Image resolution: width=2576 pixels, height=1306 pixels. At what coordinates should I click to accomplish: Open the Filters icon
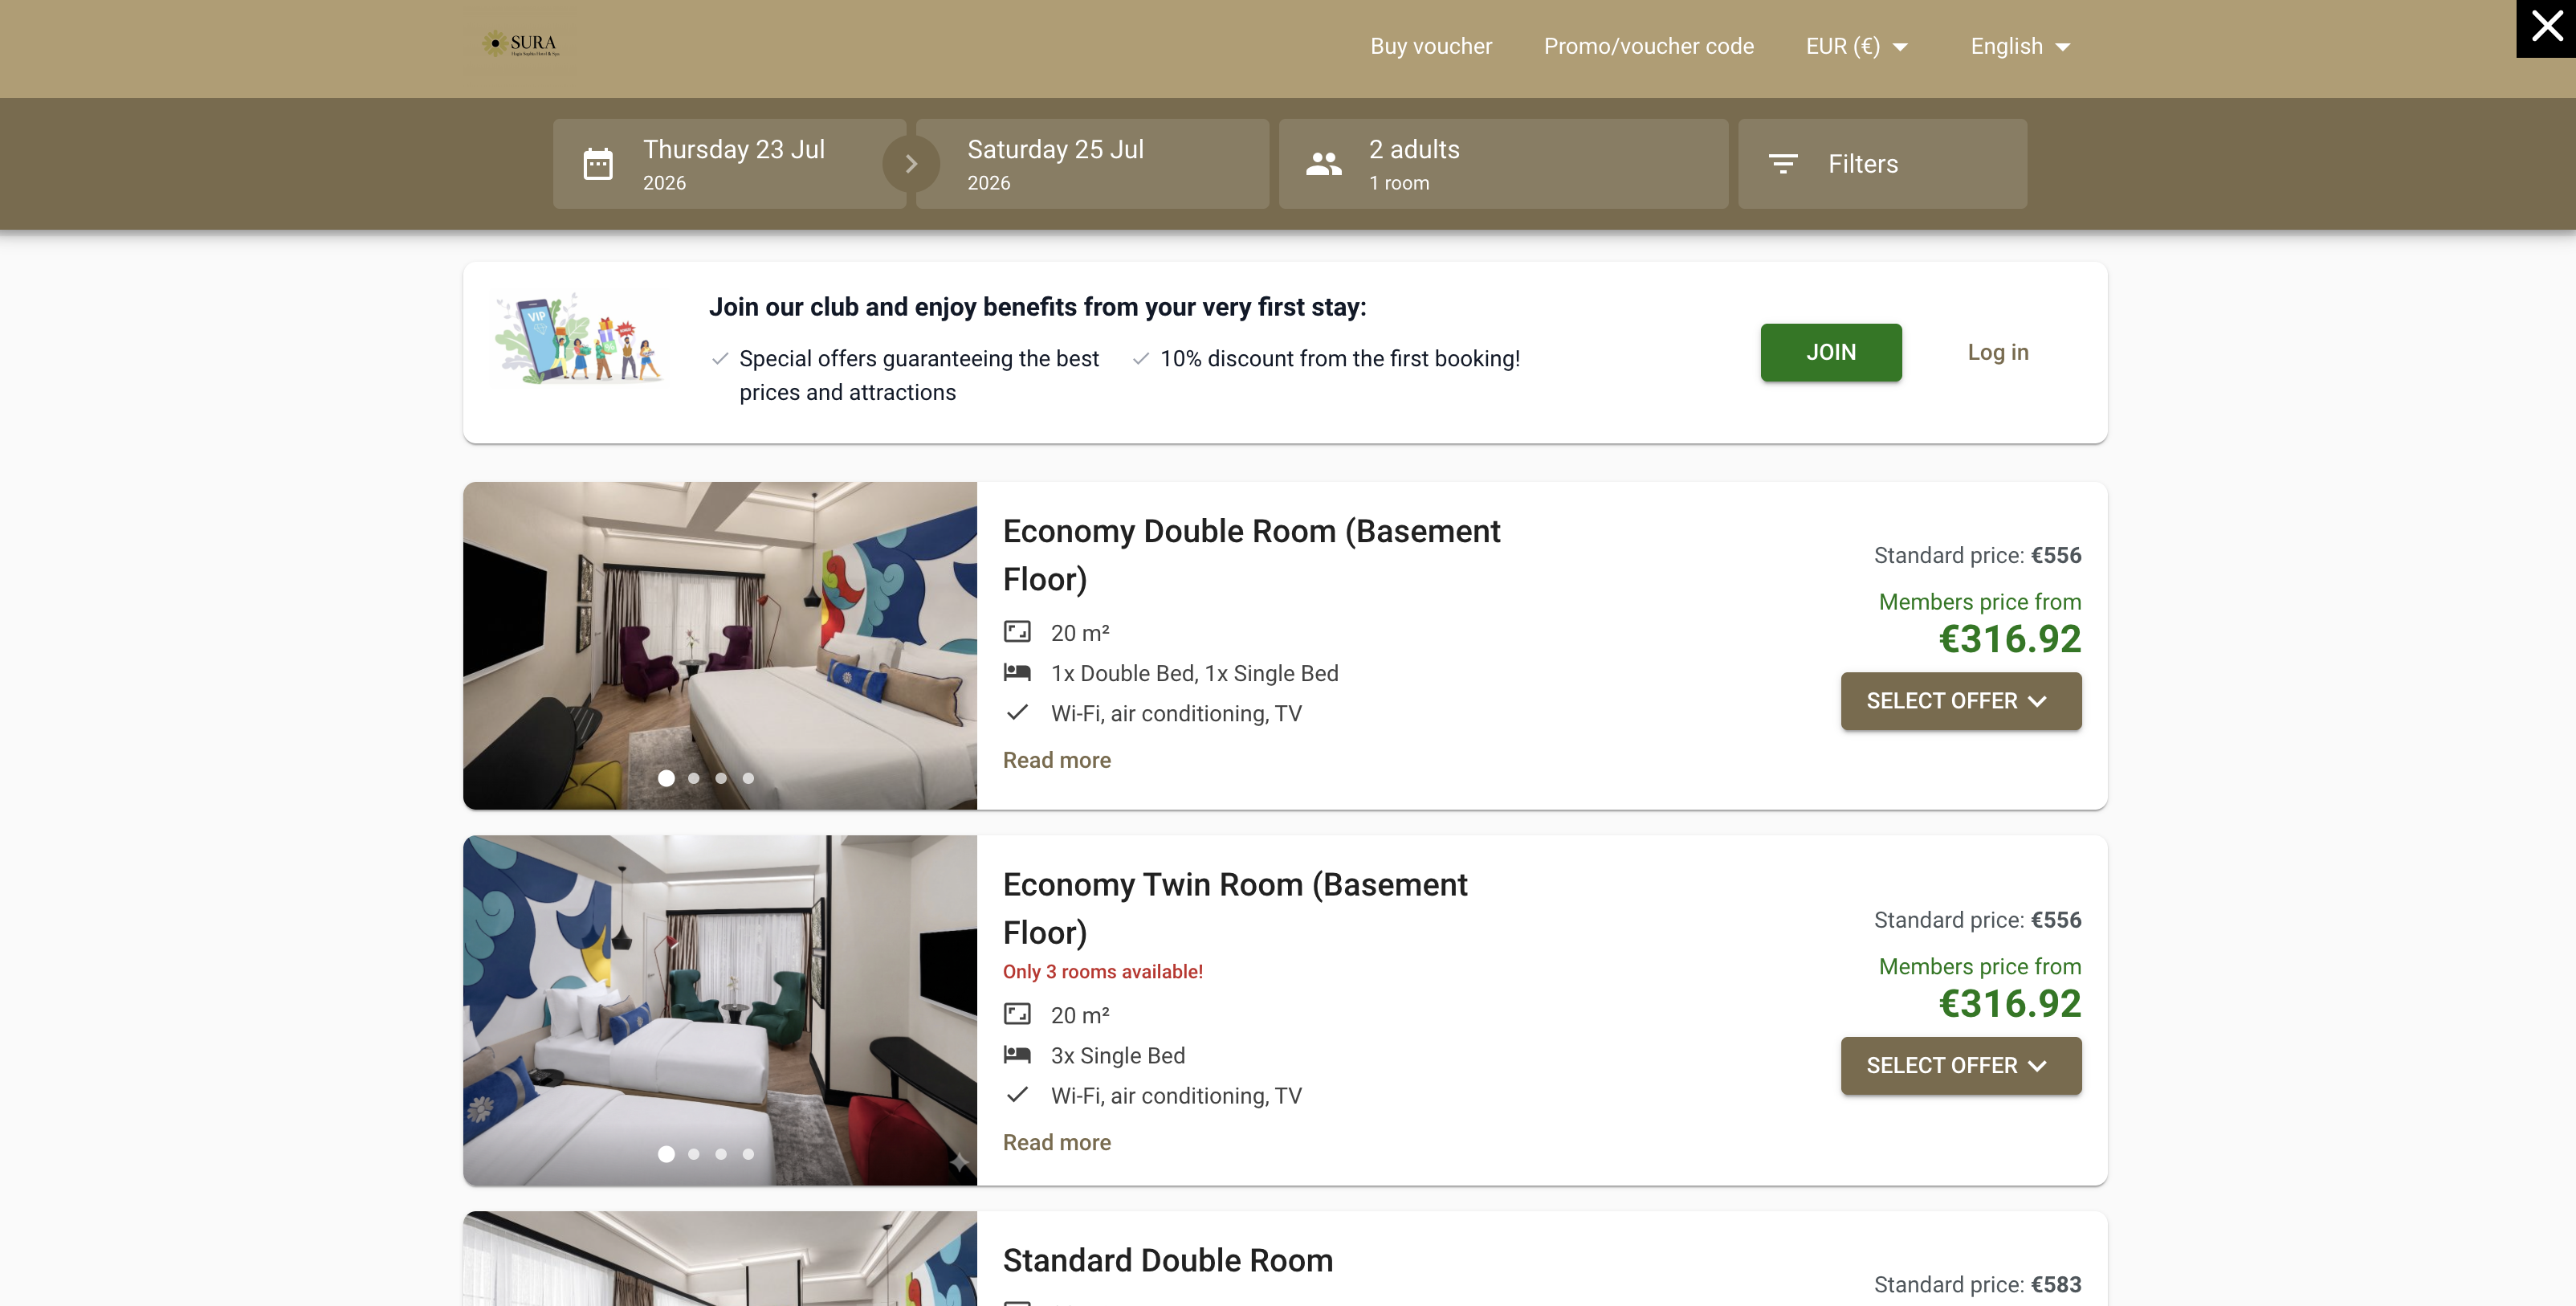1783,164
